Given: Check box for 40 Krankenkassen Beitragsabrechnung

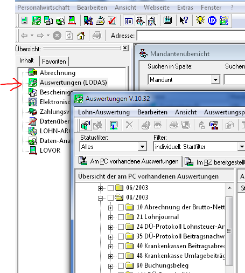Looking at the screenshot, I should click(121, 247).
